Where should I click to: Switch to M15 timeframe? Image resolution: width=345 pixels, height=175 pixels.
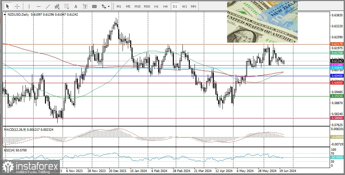tap(138, 6)
